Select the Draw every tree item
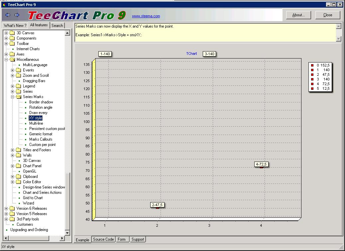 (38, 113)
